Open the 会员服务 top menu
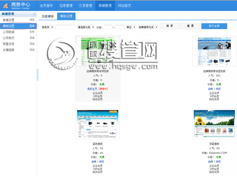The height and width of the screenshot is (176, 237). 46,6
